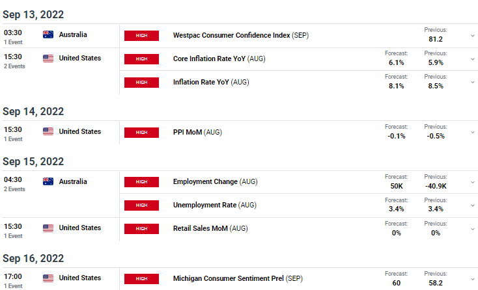Click HIGH badge beside Employment Change

point(141,182)
